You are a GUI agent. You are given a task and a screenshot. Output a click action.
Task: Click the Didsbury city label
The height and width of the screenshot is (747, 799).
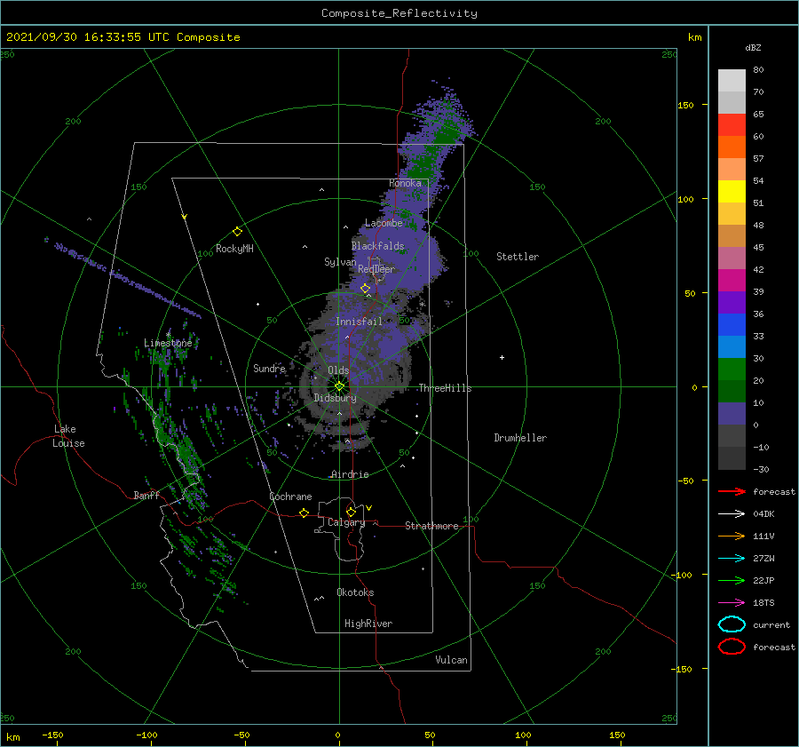tap(335, 398)
